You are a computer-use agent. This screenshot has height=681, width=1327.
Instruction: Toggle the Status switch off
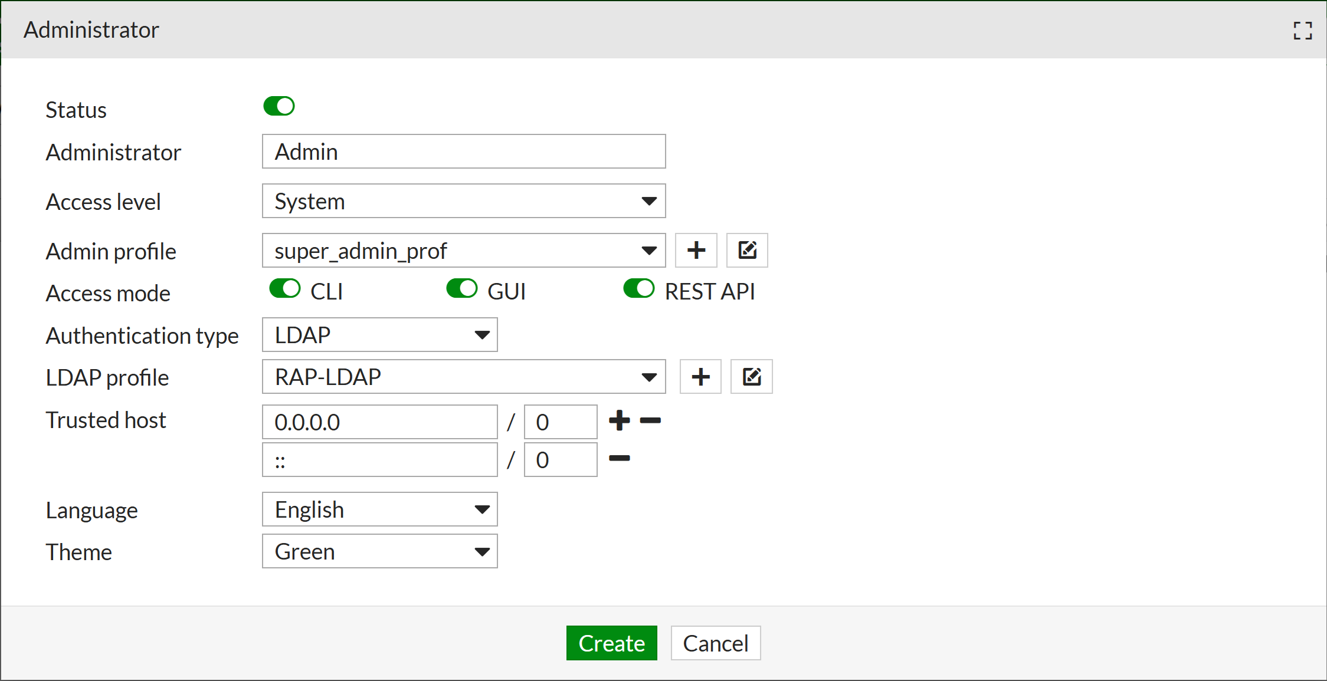click(x=279, y=106)
